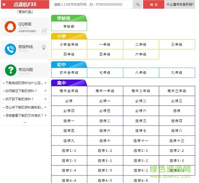The width and height of the screenshot is (199, 183).
Task: Select the 小学 category tab header
Action: pyautogui.click(x=69, y=36)
